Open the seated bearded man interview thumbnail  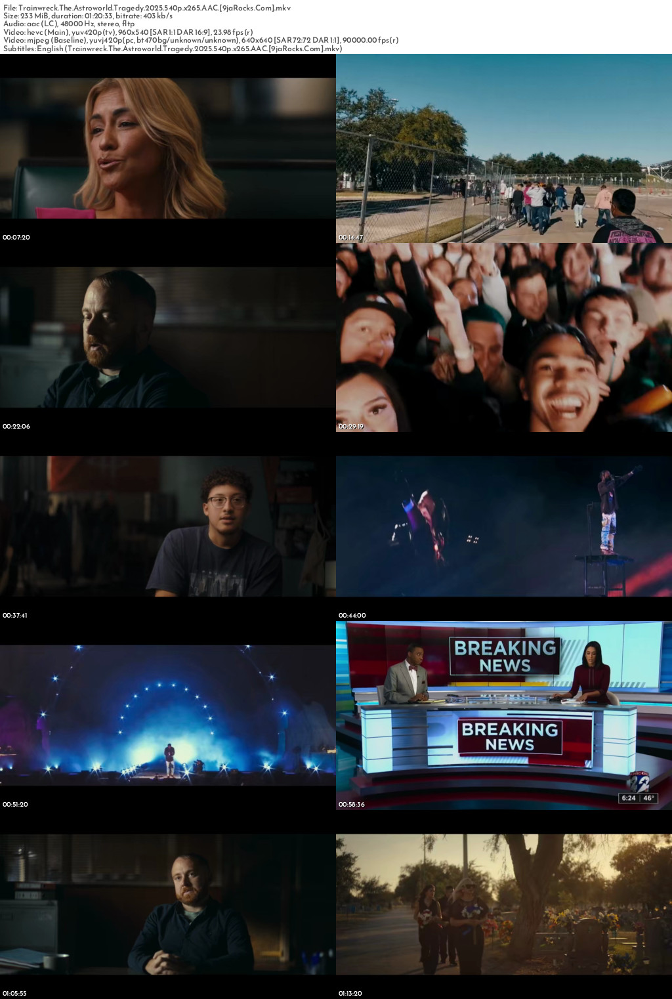click(167, 904)
